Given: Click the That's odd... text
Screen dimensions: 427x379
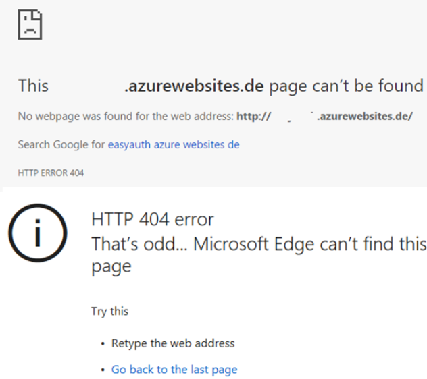Looking at the screenshot, I should (139, 244).
